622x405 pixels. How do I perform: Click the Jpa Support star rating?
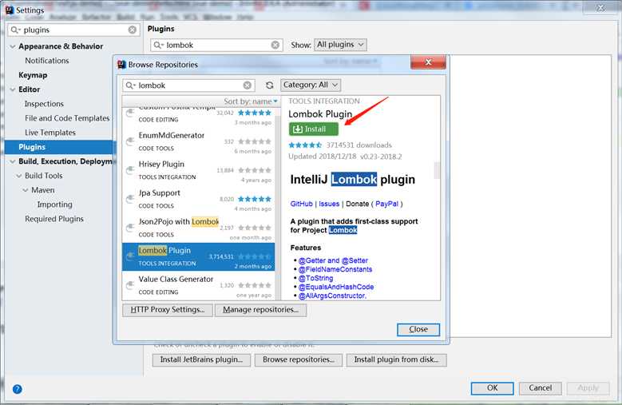pyautogui.click(x=255, y=199)
